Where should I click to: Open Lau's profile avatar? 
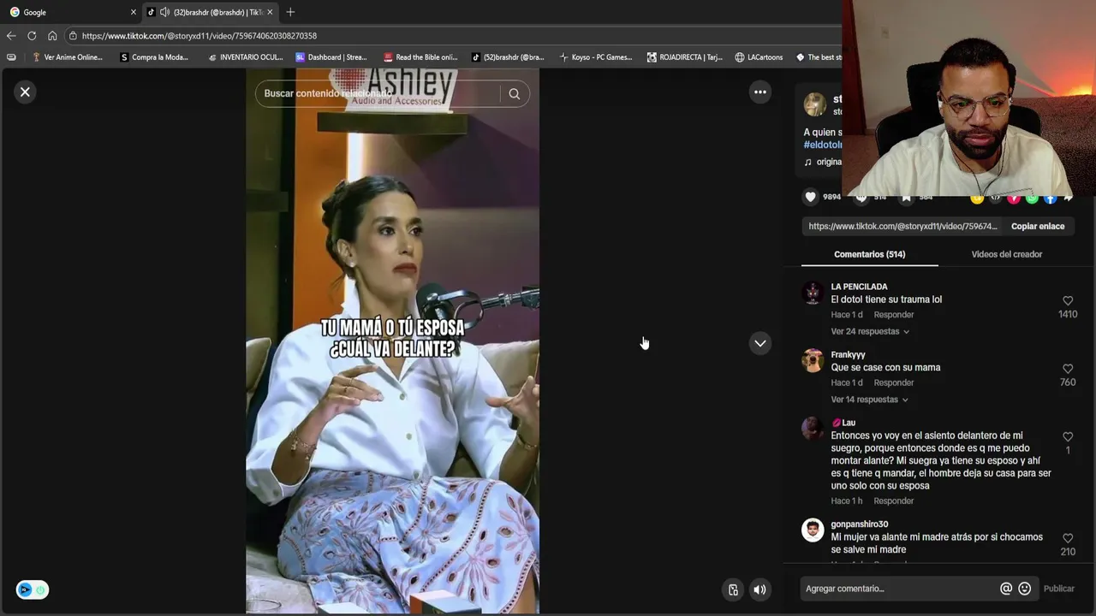click(813, 428)
